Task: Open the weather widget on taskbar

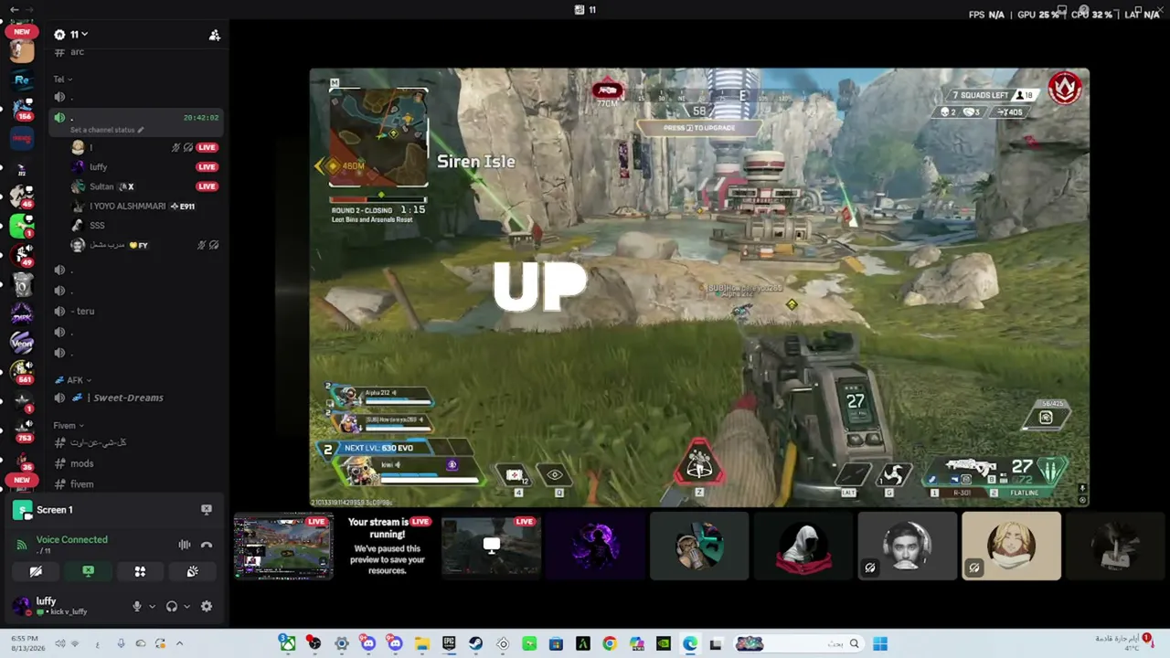Action: tap(1122, 642)
